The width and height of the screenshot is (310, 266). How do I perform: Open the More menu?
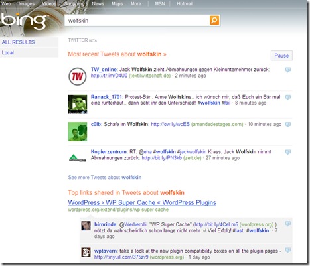tap(135, 4)
